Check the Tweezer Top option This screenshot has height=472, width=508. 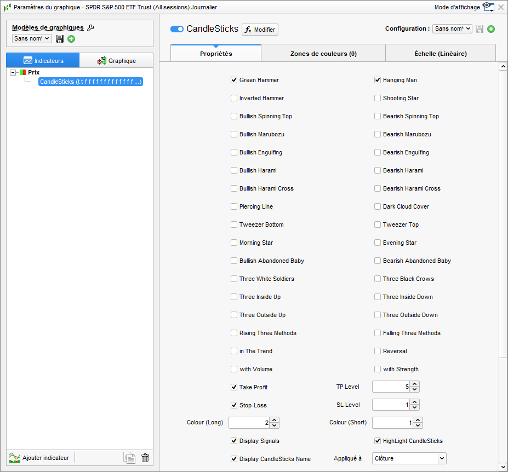coord(378,225)
